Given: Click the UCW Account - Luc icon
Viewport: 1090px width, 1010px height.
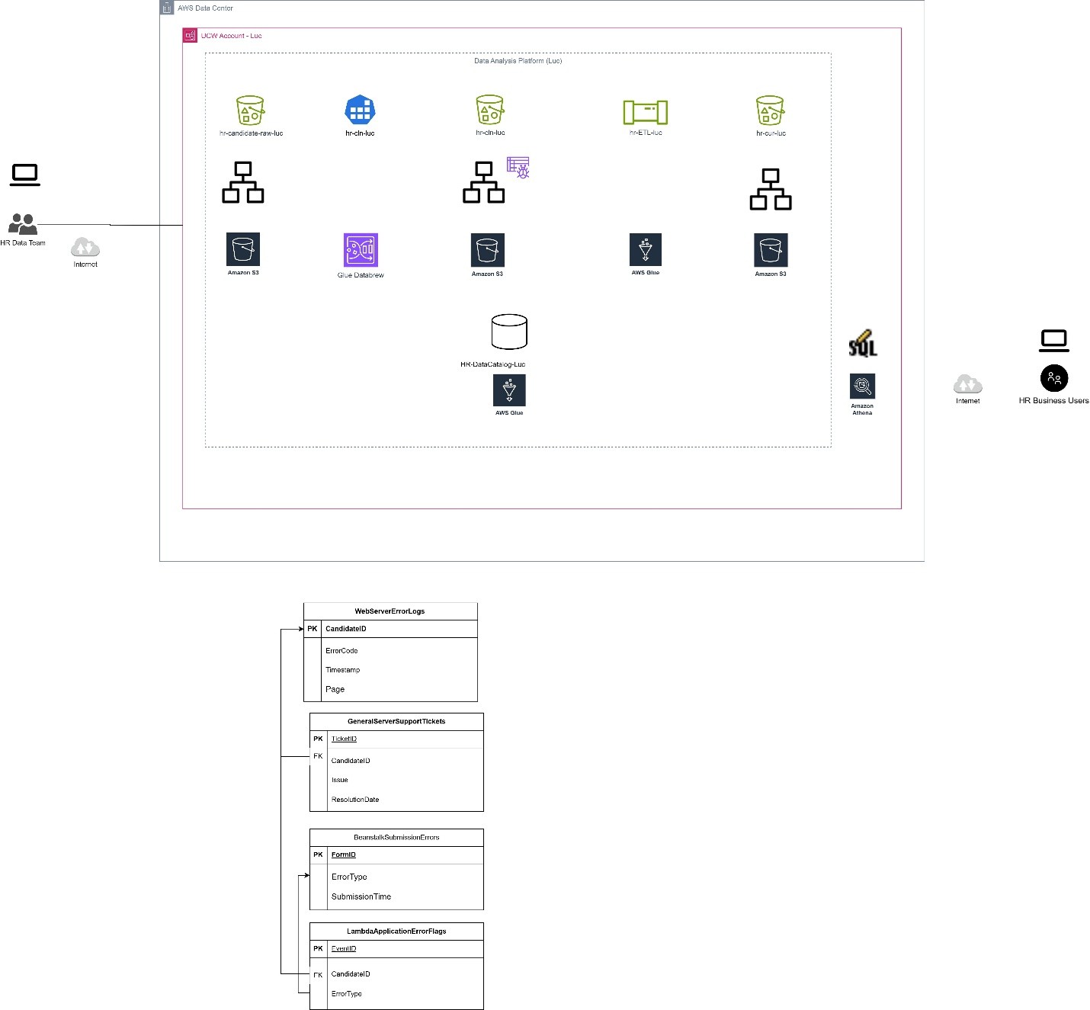Looking at the screenshot, I should coord(190,35).
